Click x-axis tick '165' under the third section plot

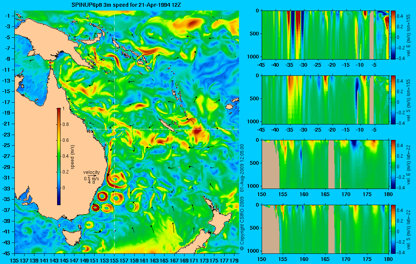point(325,195)
